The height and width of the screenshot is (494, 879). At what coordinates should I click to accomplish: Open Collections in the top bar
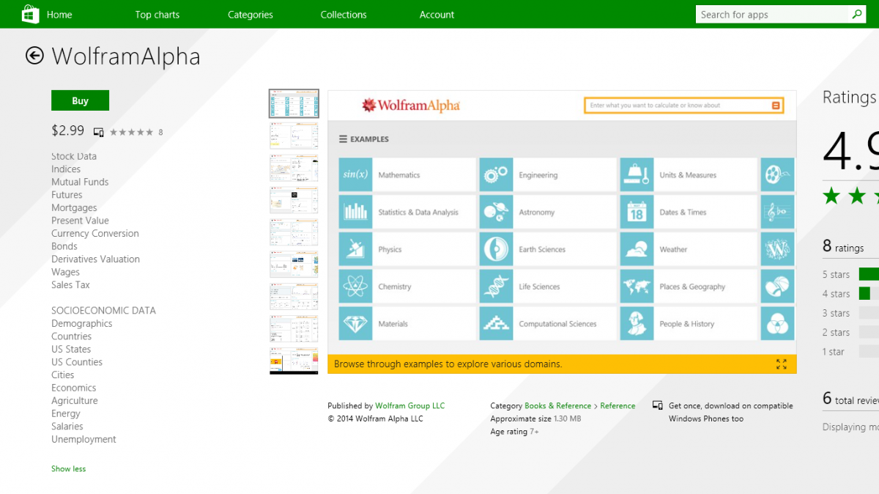tap(344, 15)
